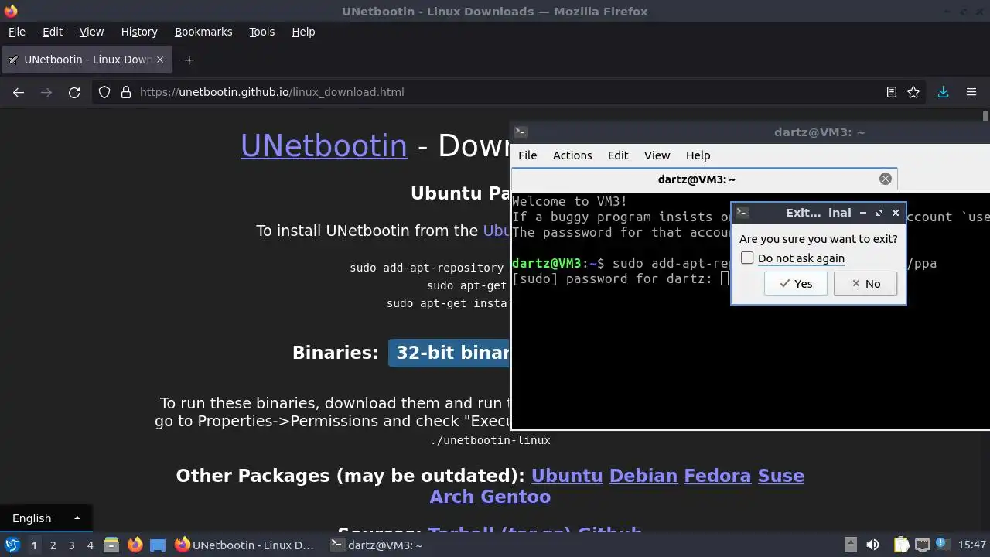Screen dimensions: 990x557
Task: Focus UNetbootin Firefox window taskbar entry
Action: pos(246,545)
